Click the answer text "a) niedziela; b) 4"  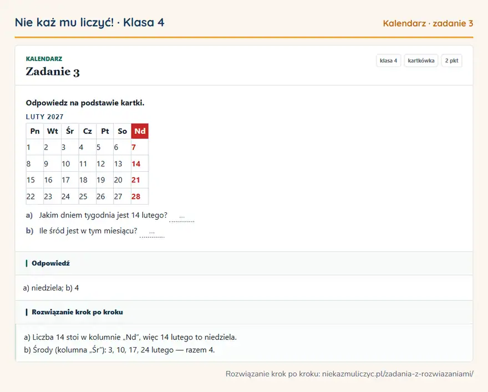pyautogui.click(x=50, y=288)
